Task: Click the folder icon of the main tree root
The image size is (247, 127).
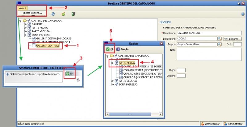Action: [25, 21]
